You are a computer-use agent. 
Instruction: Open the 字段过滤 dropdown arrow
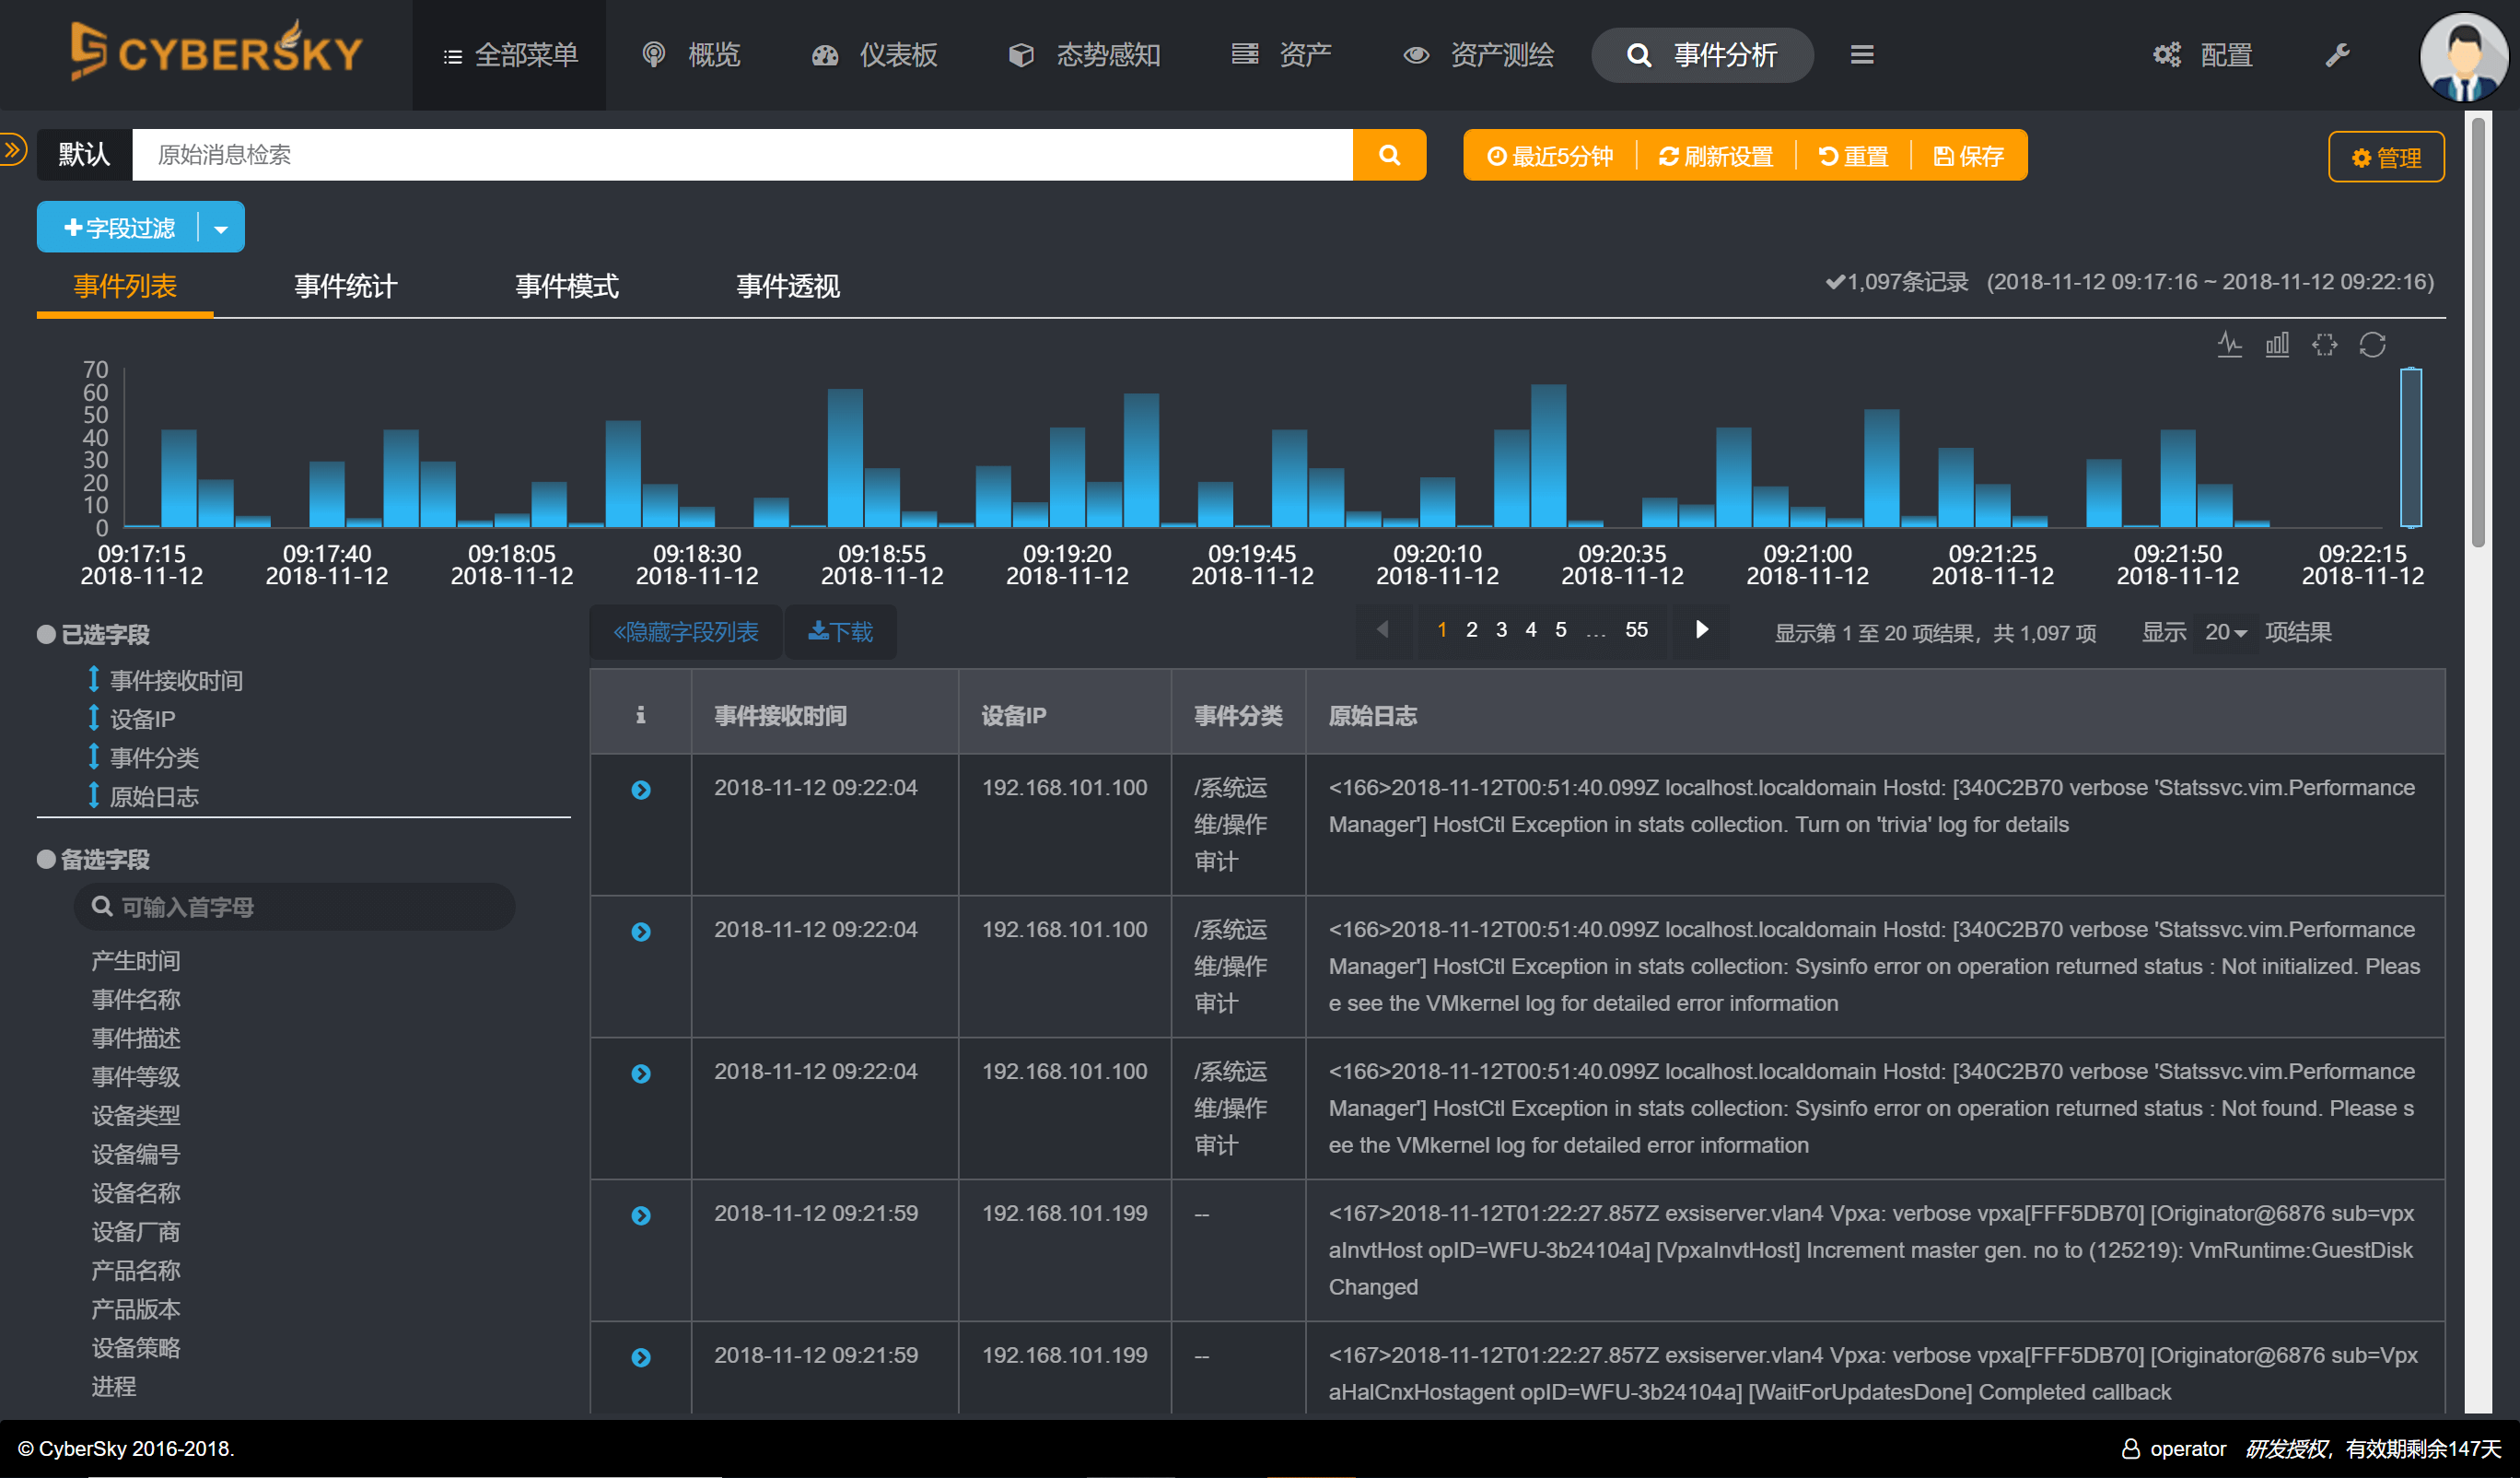(221, 229)
